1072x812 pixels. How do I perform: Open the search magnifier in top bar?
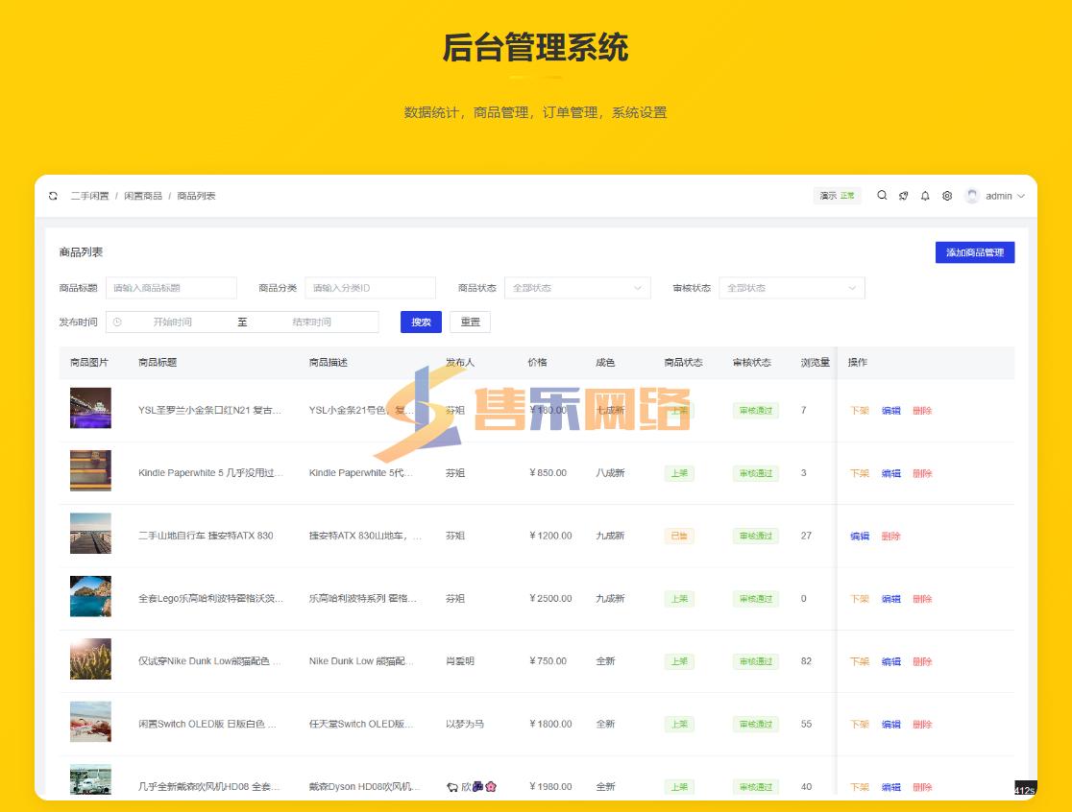point(882,196)
